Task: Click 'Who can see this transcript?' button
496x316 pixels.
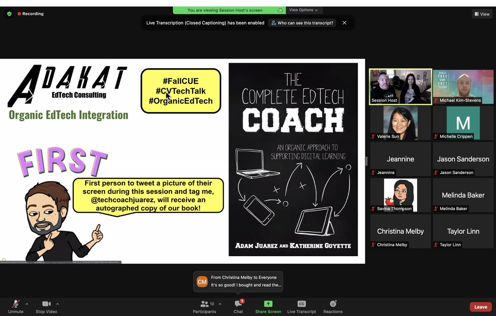Action: click(x=302, y=23)
